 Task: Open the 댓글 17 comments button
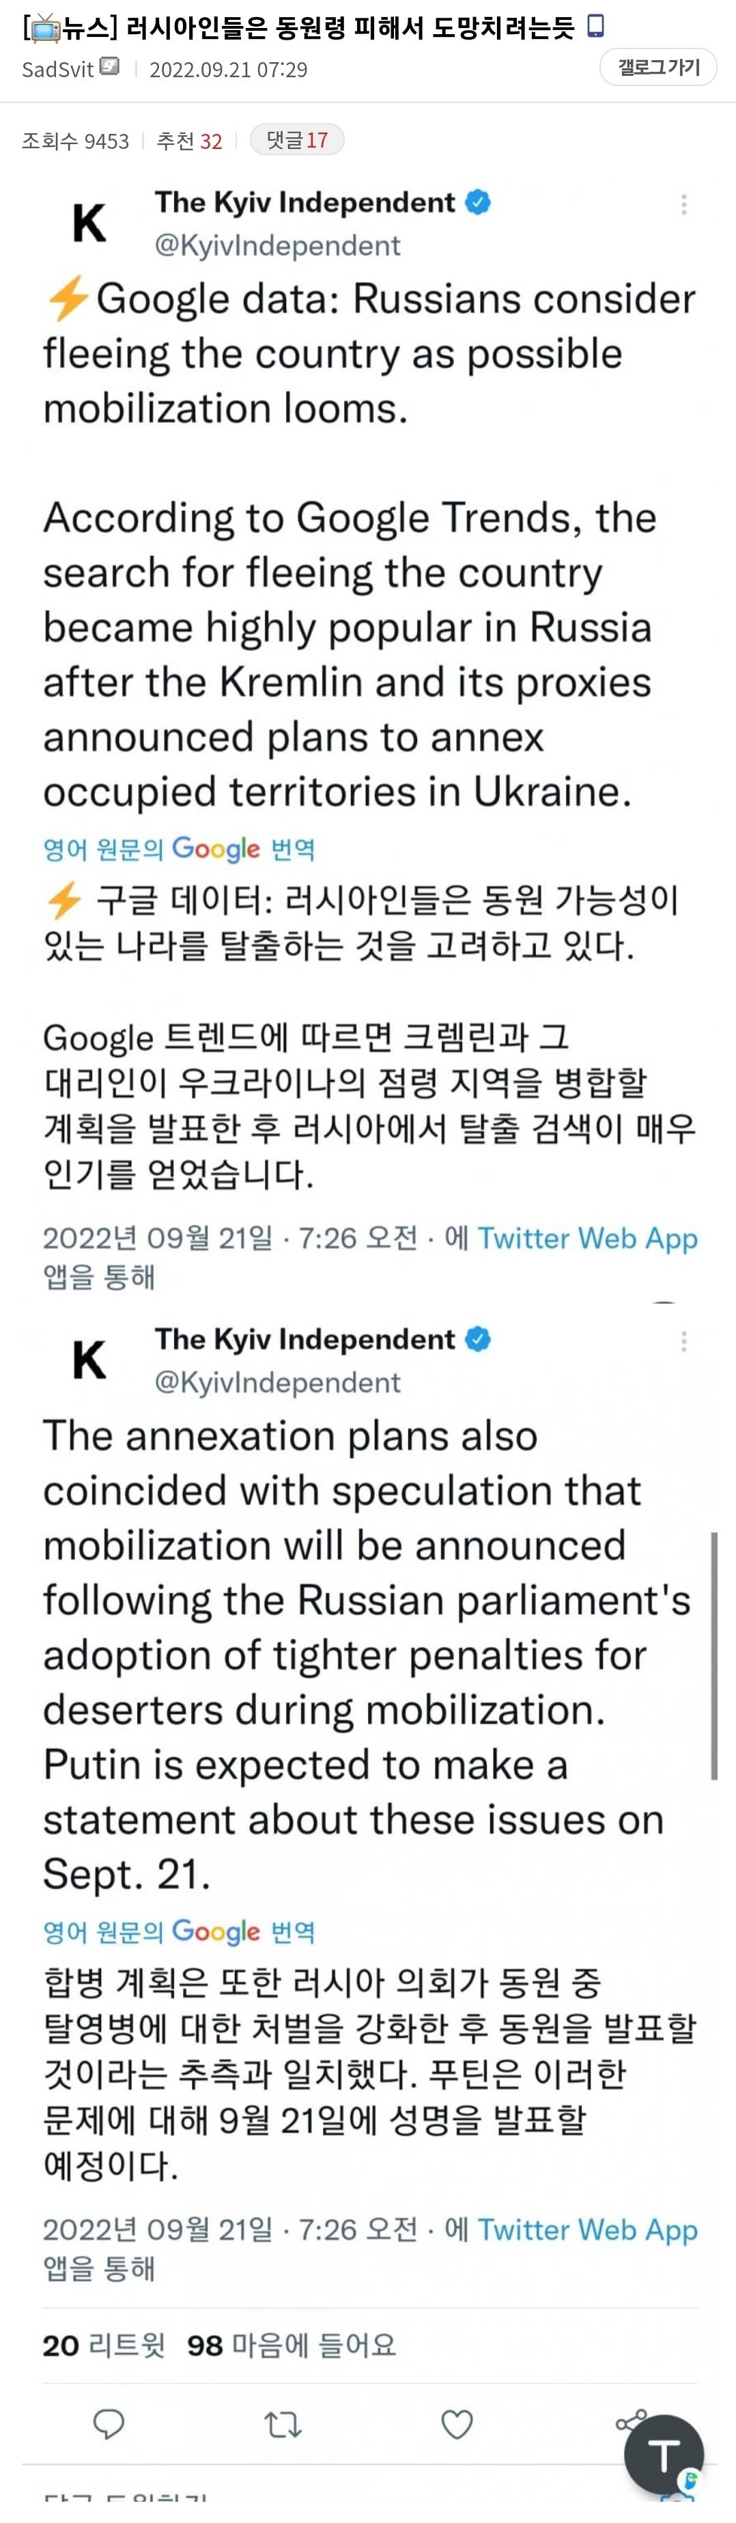click(x=296, y=140)
